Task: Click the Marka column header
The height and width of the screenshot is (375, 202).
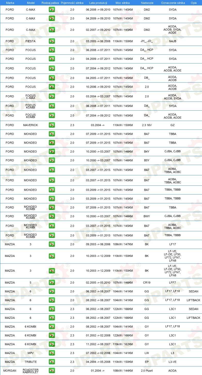Action: 10,3
